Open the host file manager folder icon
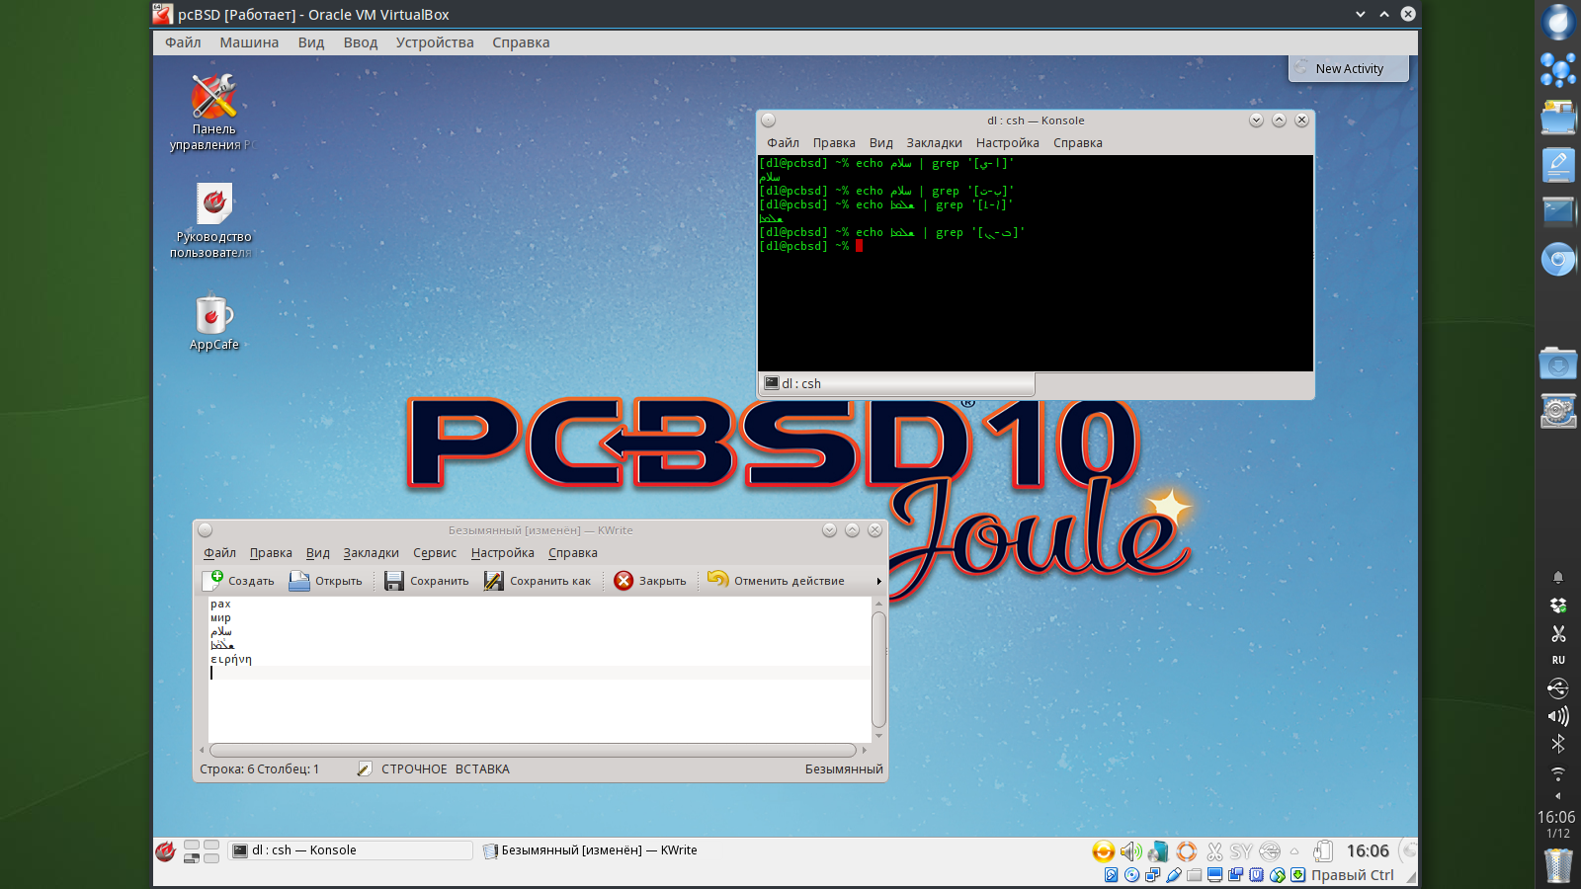The height and width of the screenshot is (889, 1581). pyautogui.click(x=1558, y=117)
